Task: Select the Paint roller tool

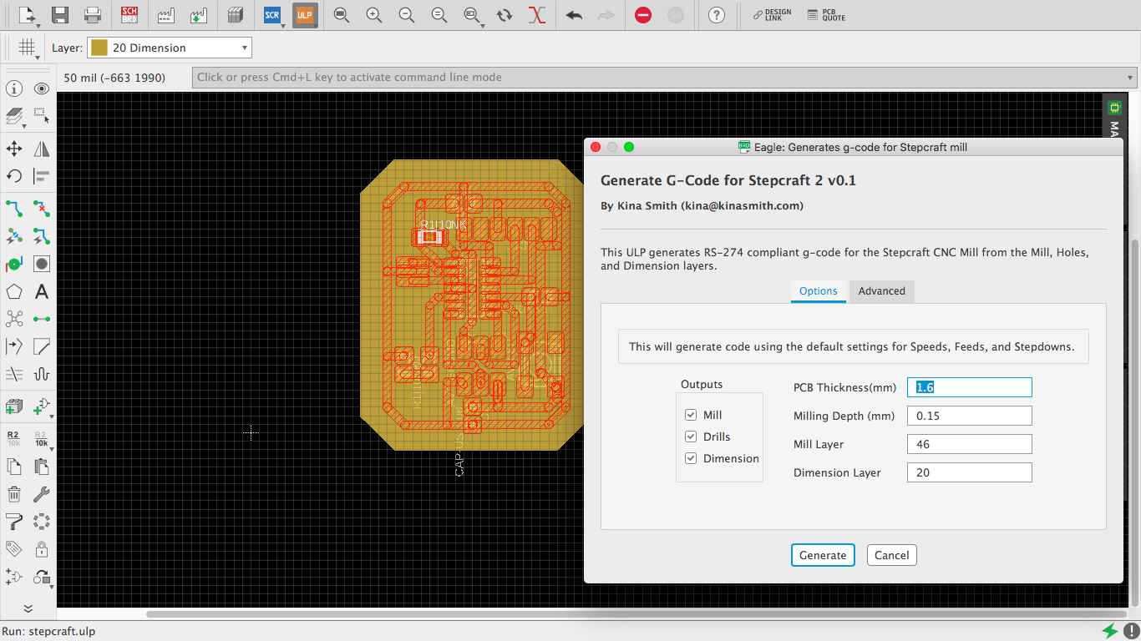Action: click(14, 522)
